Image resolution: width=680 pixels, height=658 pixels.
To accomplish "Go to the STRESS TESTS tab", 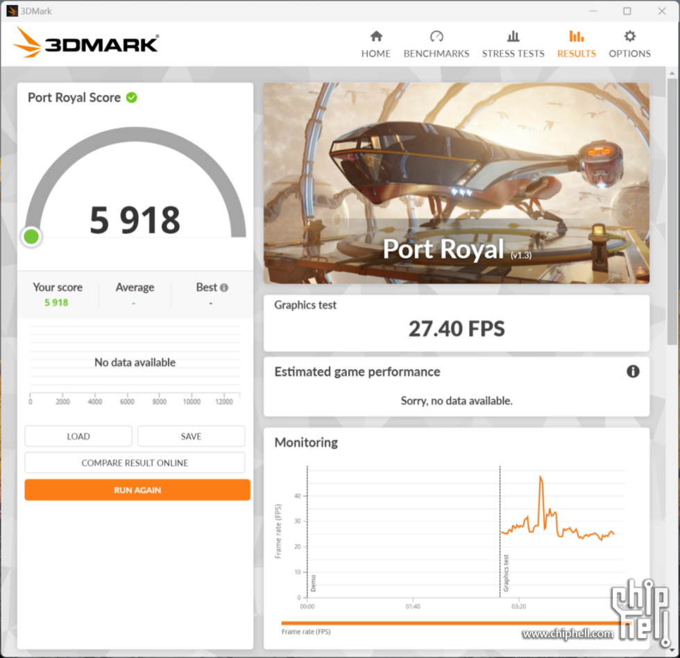I will click(513, 44).
